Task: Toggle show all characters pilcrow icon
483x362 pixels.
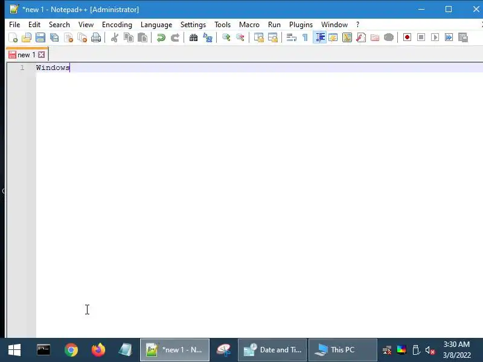Action: [305, 37]
